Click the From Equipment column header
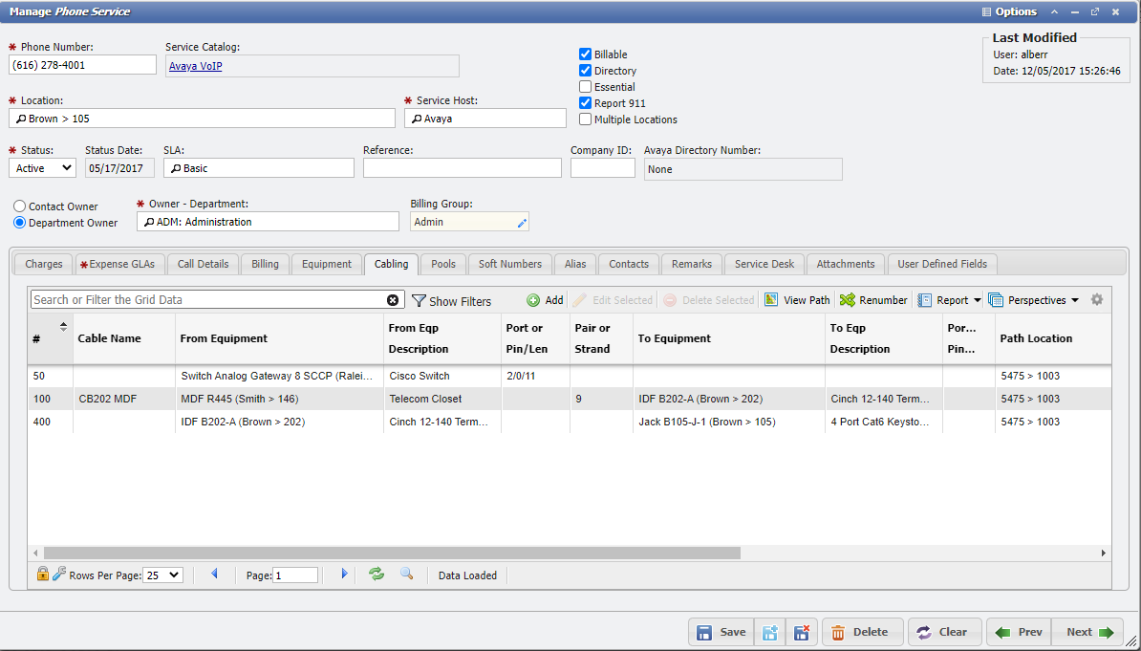The height and width of the screenshot is (651, 1141). click(279, 338)
